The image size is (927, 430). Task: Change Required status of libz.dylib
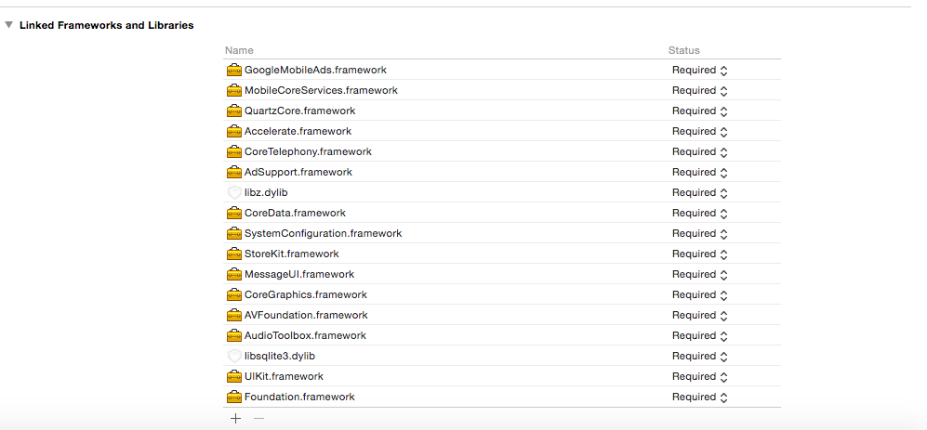click(x=700, y=192)
